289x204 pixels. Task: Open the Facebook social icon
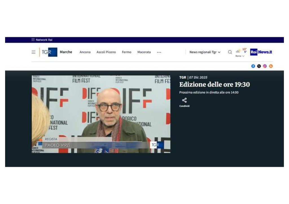coord(253,66)
